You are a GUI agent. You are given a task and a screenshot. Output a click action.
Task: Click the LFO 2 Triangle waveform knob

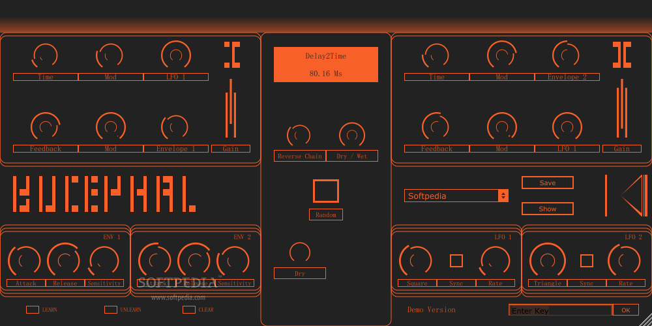tap(547, 260)
